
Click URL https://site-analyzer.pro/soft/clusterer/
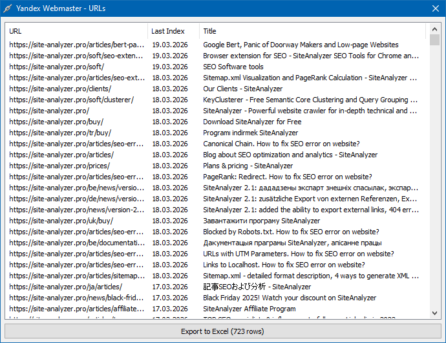pyautogui.click(x=71, y=100)
